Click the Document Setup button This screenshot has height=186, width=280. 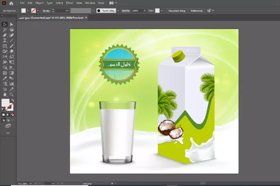pyautogui.click(x=177, y=11)
